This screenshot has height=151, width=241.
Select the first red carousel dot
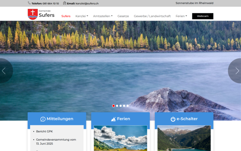coord(113,105)
